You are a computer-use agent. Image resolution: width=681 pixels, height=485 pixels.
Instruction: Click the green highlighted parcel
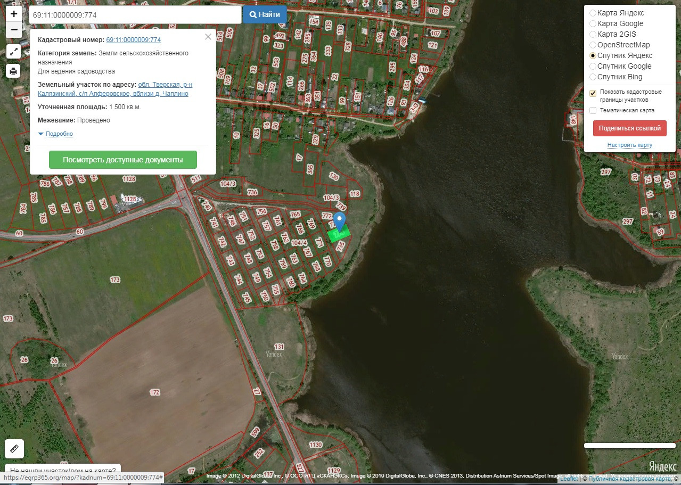pyautogui.click(x=339, y=234)
